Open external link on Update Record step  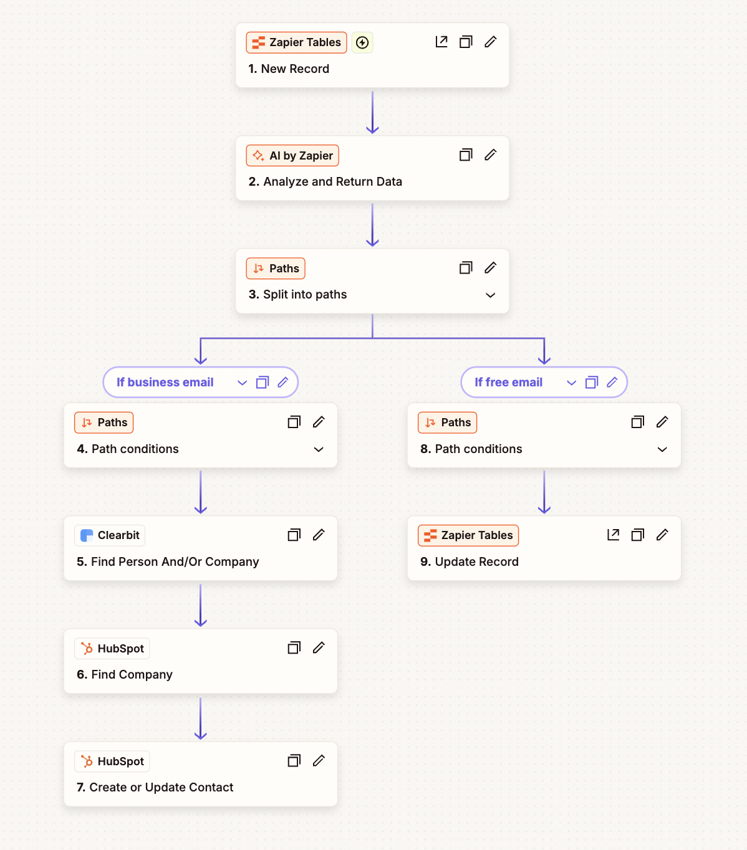[614, 535]
